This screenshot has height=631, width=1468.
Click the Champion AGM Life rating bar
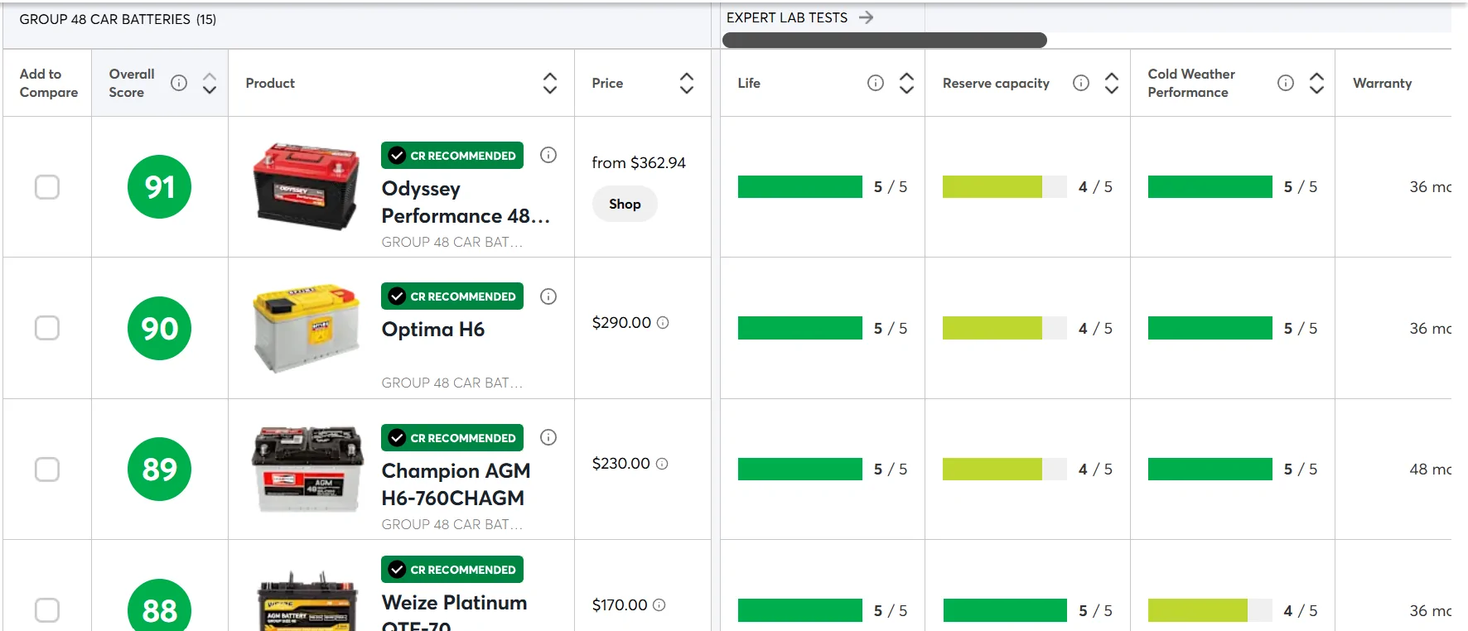[x=800, y=470]
